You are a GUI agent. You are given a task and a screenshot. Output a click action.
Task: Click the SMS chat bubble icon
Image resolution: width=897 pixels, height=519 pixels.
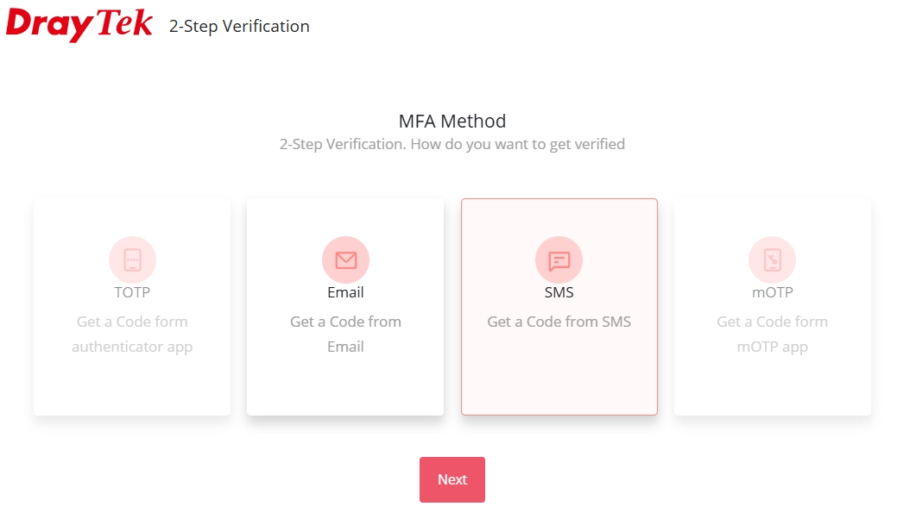(x=559, y=259)
